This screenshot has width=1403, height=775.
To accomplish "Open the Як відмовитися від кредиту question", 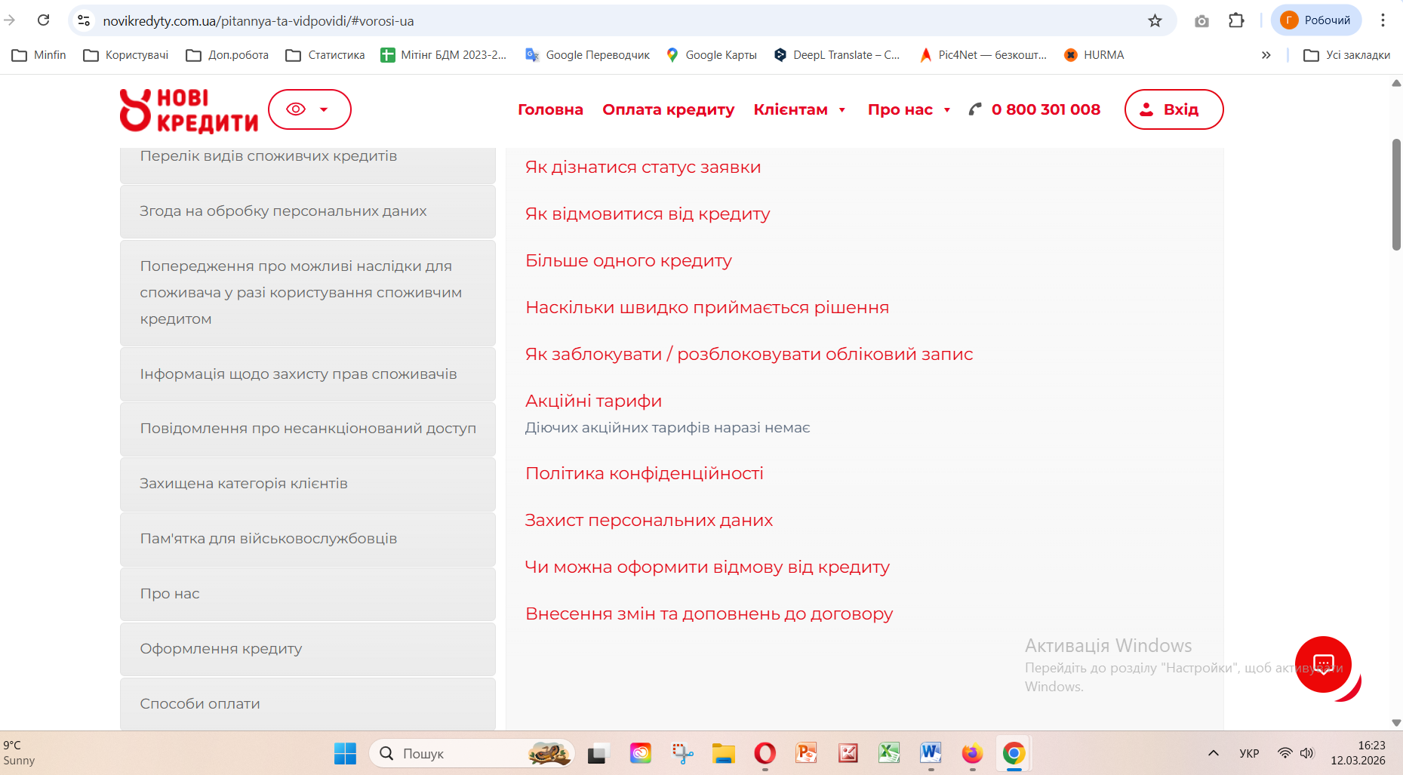I will [x=648, y=214].
